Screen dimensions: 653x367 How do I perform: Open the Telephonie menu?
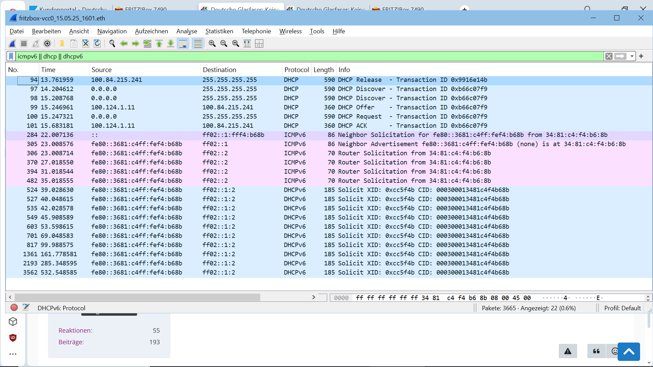pos(256,31)
